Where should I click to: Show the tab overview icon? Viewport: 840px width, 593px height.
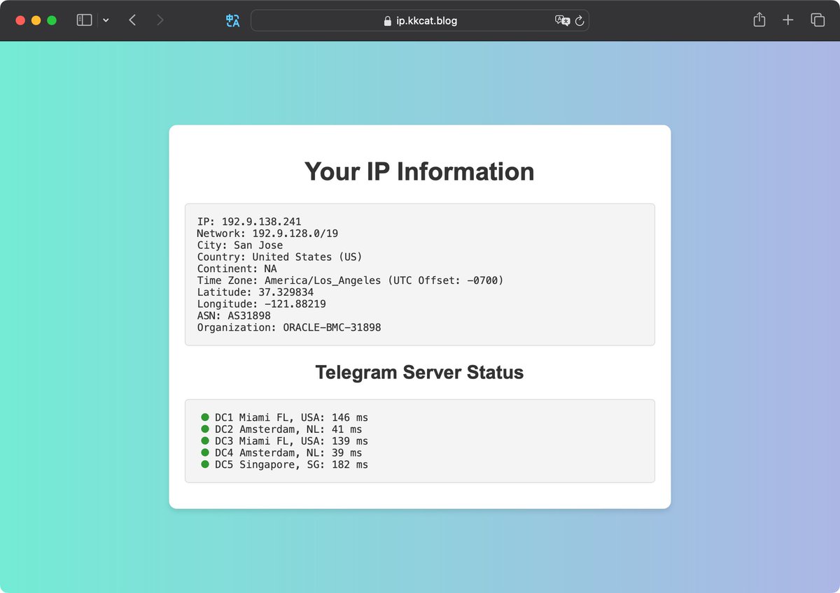coord(818,20)
